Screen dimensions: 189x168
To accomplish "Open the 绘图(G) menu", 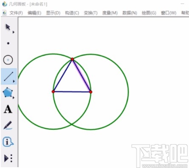I will [149, 13].
